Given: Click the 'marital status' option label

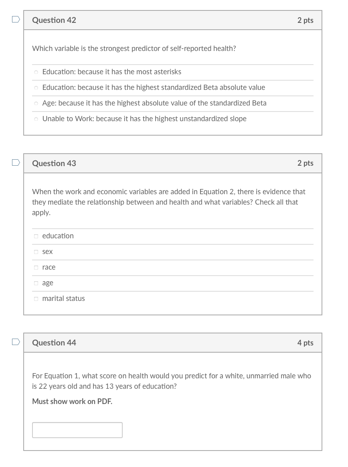Looking at the screenshot, I should (x=63, y=298).
